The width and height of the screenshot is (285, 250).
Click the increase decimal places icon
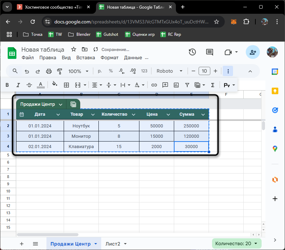coord(133,71)
